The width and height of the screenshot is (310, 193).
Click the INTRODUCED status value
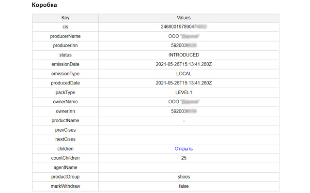coord(184,55)
